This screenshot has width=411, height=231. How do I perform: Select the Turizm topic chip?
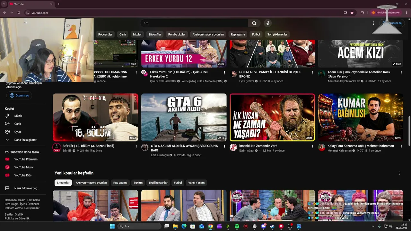point(138,183)
